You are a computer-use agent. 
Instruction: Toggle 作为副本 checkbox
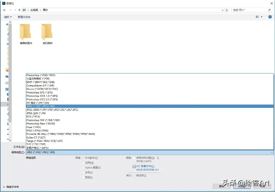(x=83, y=158)
